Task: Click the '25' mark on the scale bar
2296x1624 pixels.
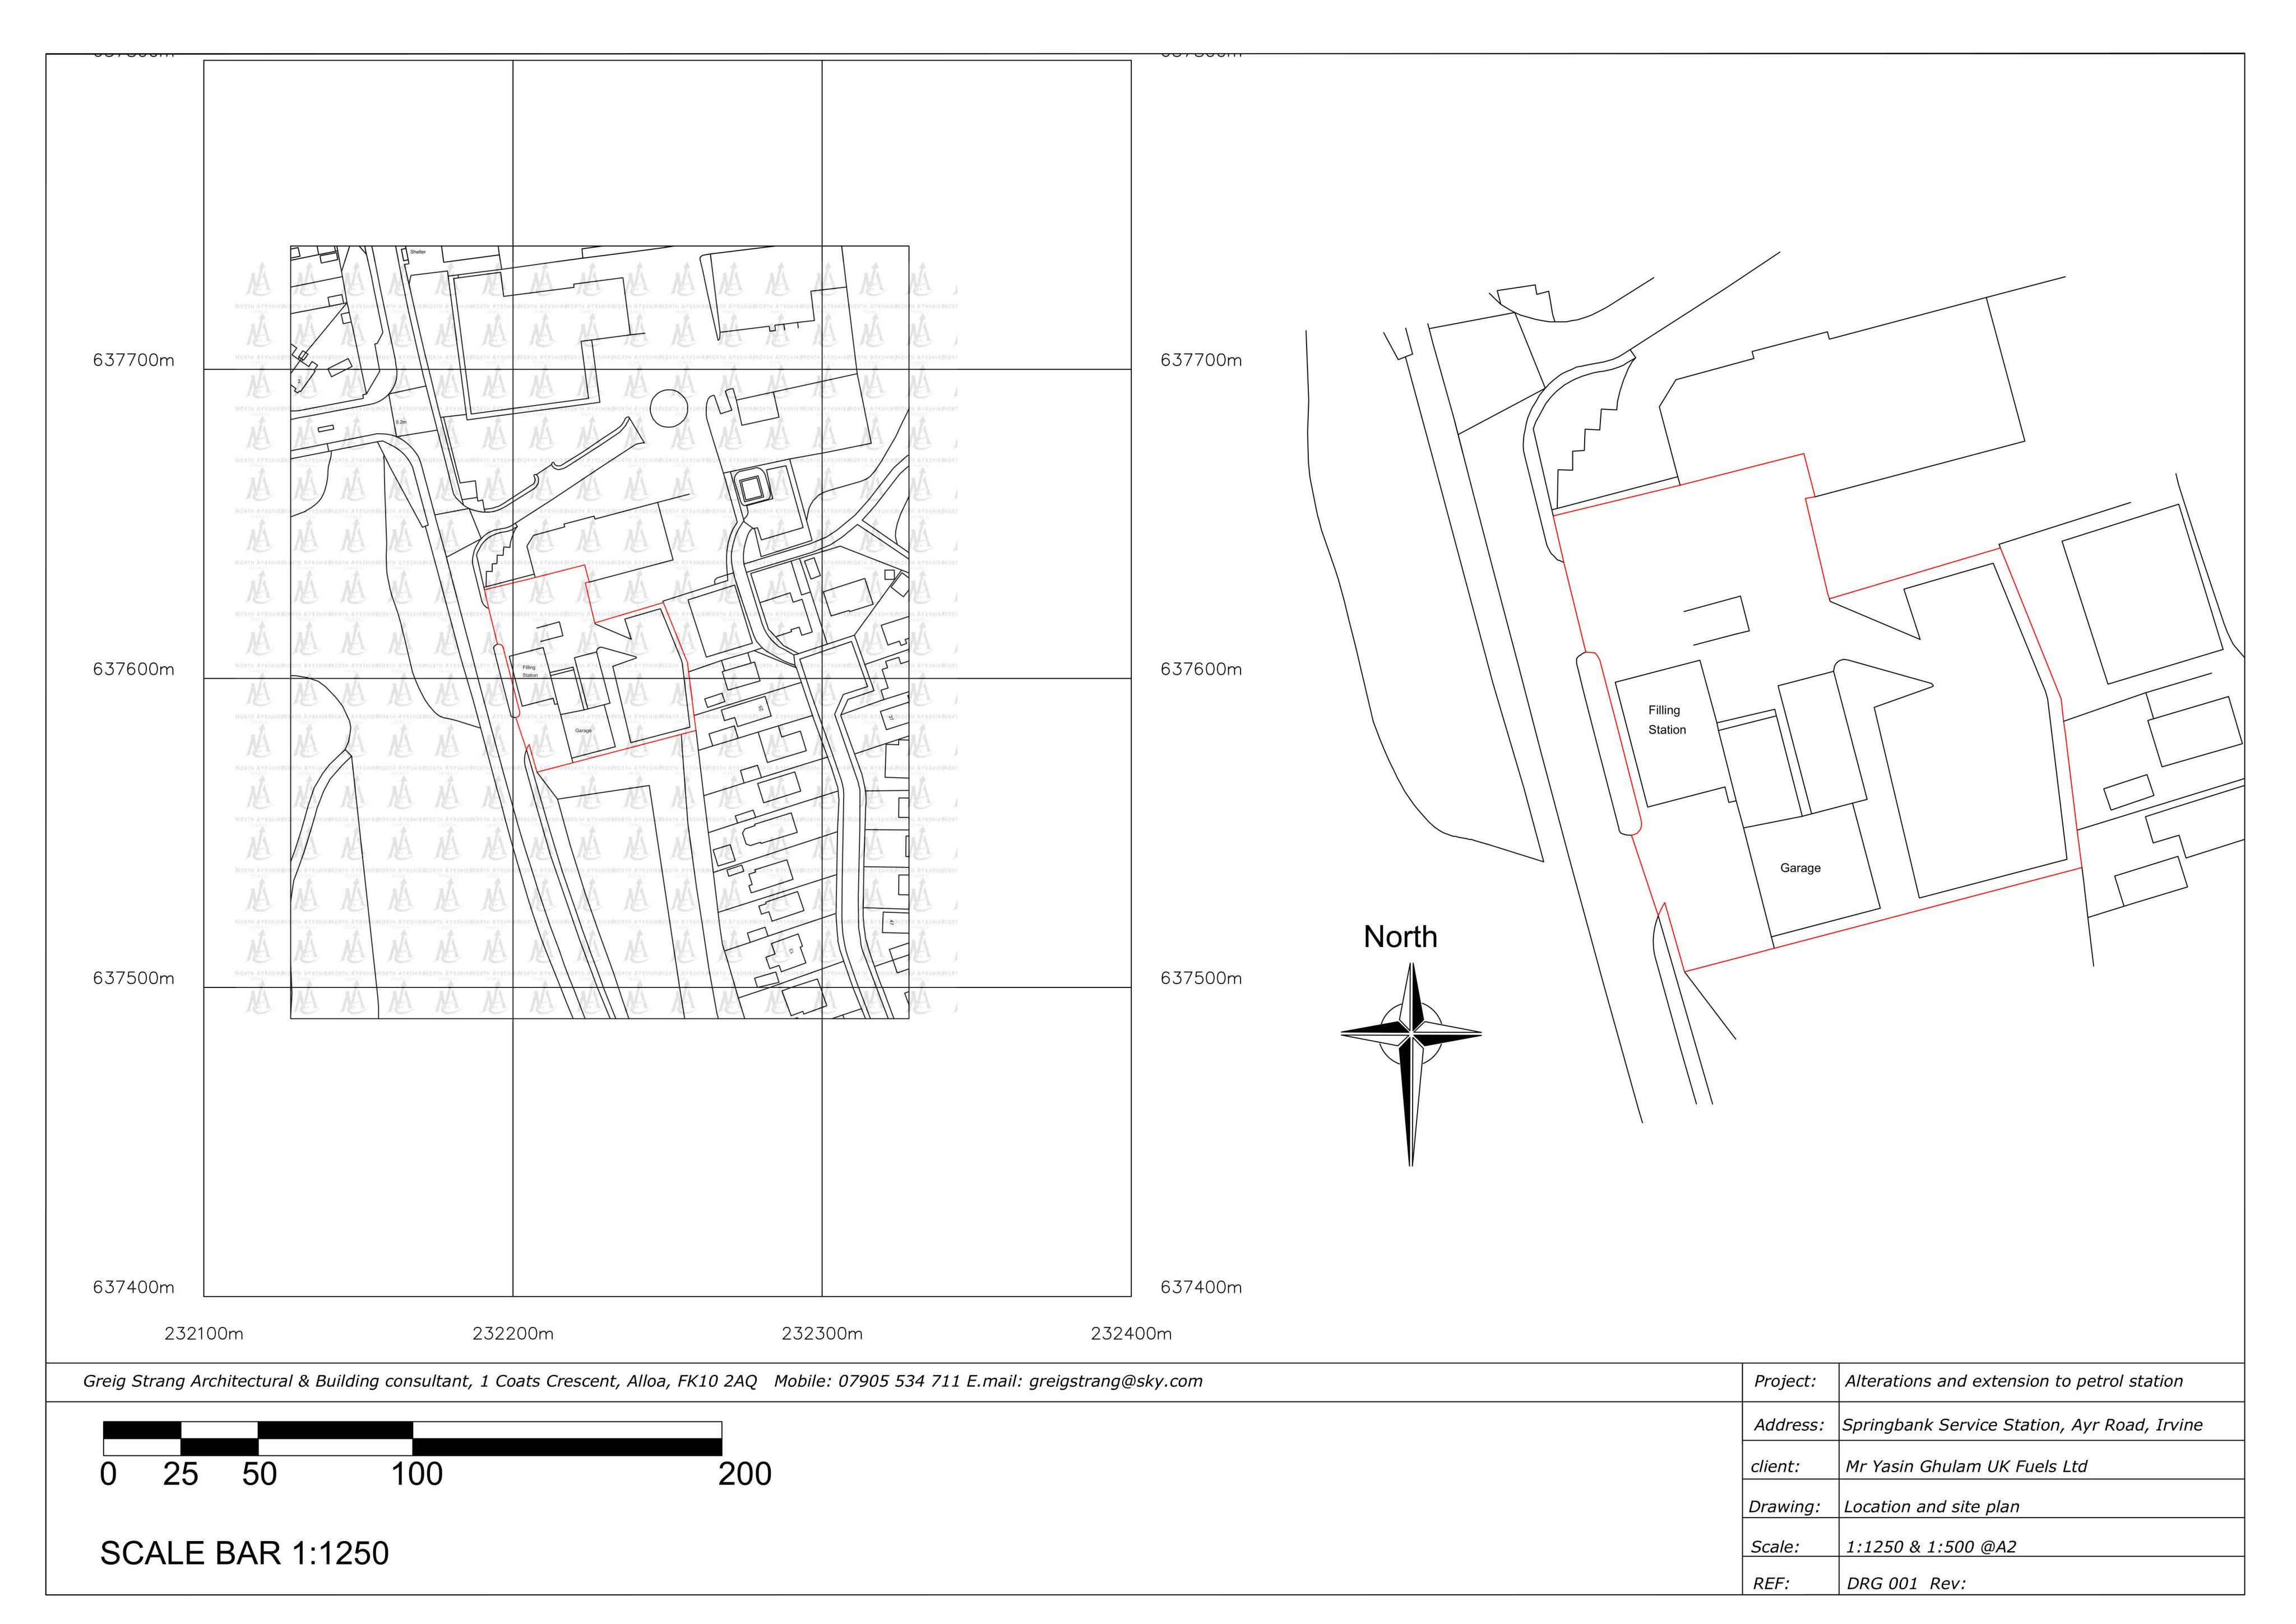Action: pyautogui.click(x=180, y=1474)
